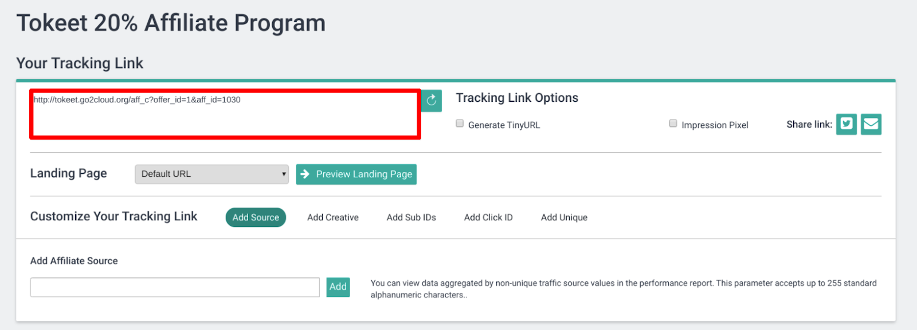Screen dimensions: 917x330
Task: Click the green Add button
Action: click(x=338, y=287)
